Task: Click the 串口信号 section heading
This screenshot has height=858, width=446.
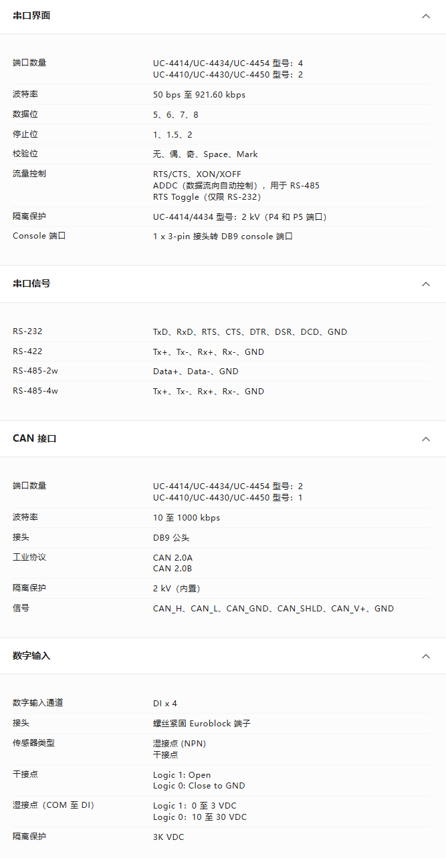Action: point(31,284)
